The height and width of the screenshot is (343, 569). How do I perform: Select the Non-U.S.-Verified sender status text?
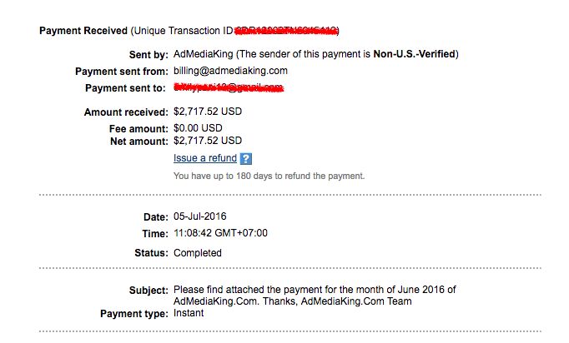pyautogui.click(x=415, y=54)
